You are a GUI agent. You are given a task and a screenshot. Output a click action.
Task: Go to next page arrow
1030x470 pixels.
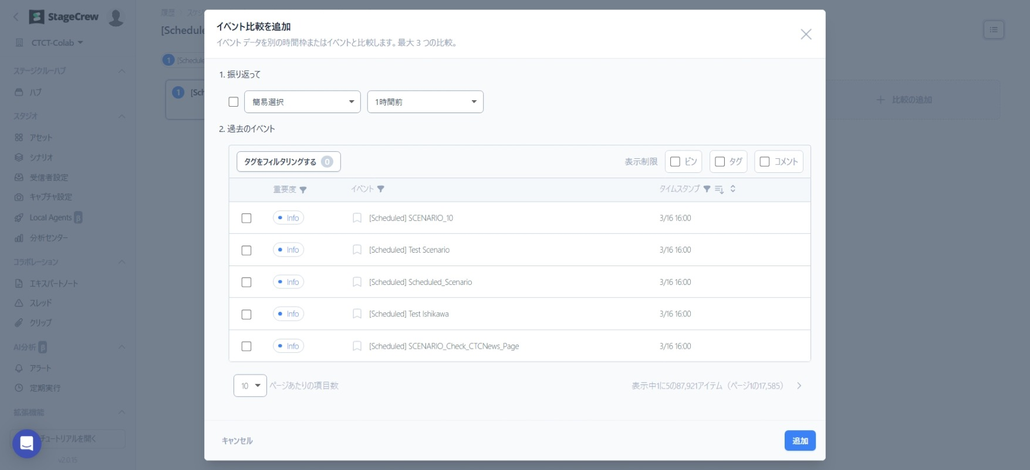pos(799,386)
